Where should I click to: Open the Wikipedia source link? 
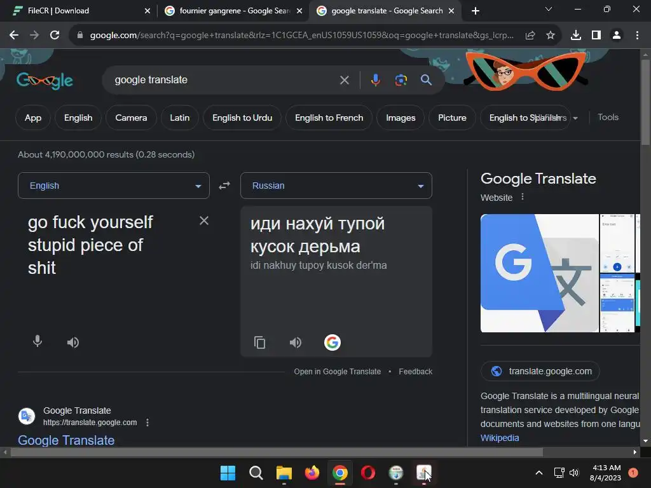click(x=500, y=438)
